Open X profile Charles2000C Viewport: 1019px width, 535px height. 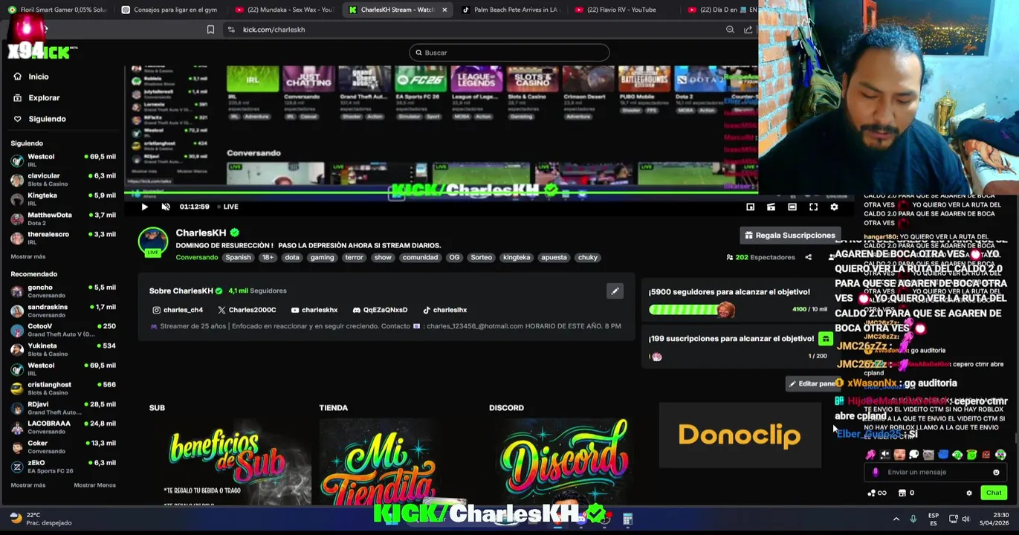click(247, 310)
